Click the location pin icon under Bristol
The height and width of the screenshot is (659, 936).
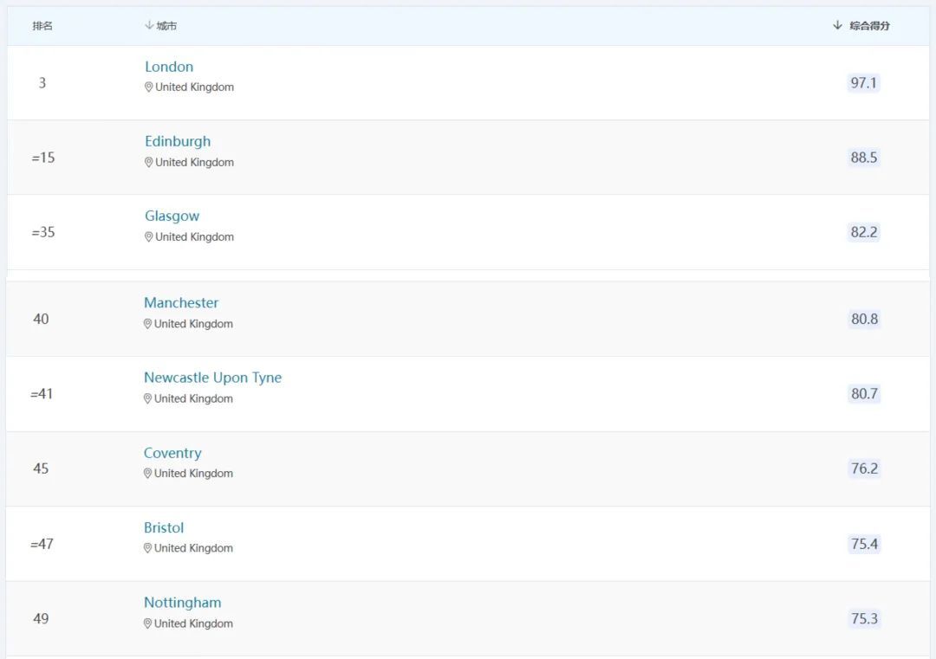click(147, 548)
